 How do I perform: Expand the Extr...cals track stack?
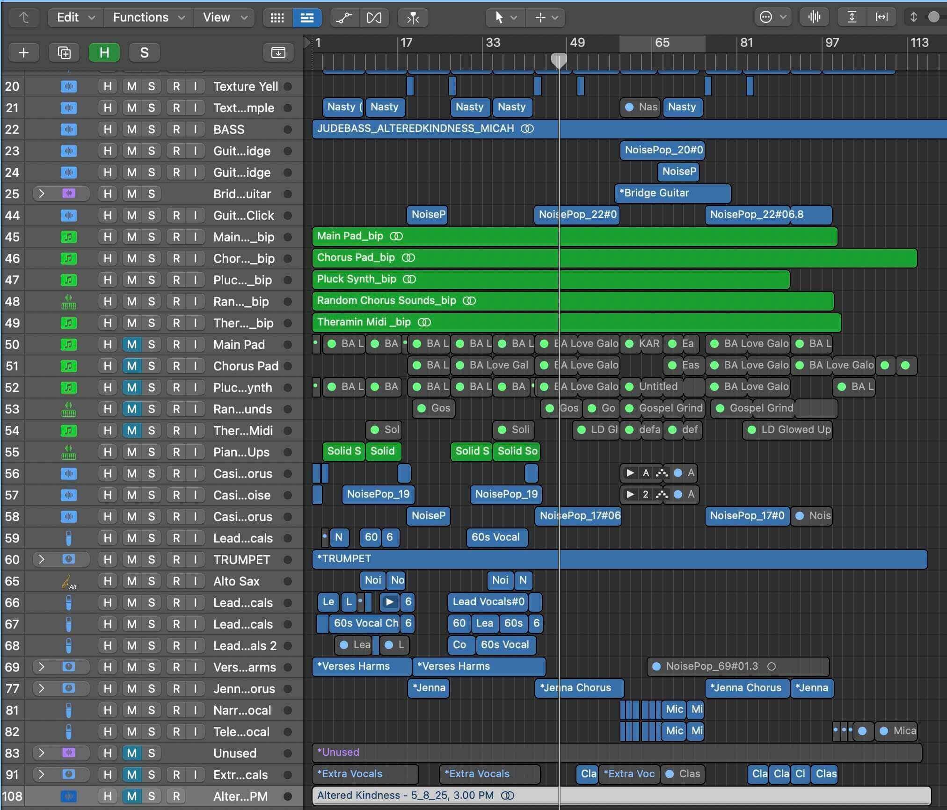point(41,774)
